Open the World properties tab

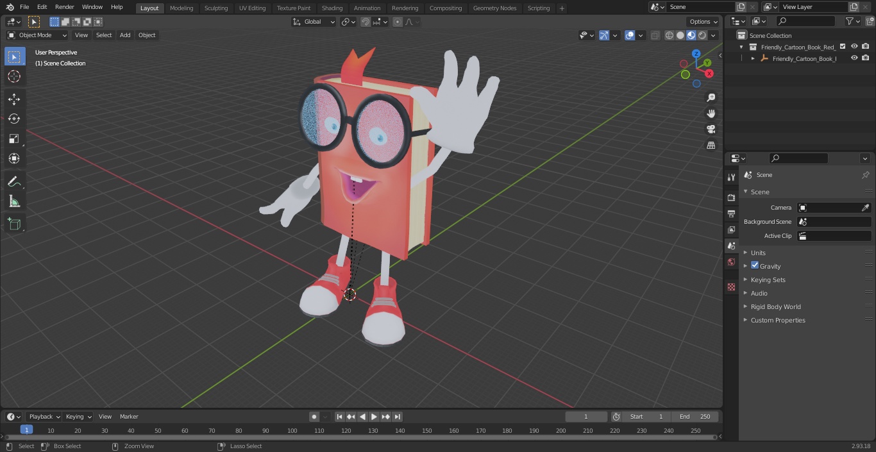(x=731, y=262)
